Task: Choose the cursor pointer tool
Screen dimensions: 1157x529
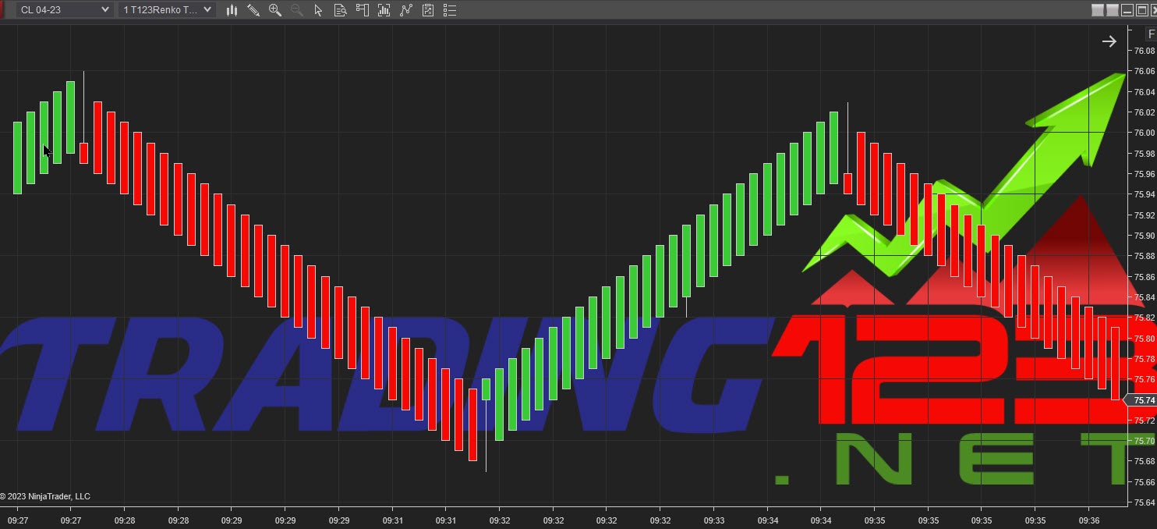Action: tap(318, 10)
